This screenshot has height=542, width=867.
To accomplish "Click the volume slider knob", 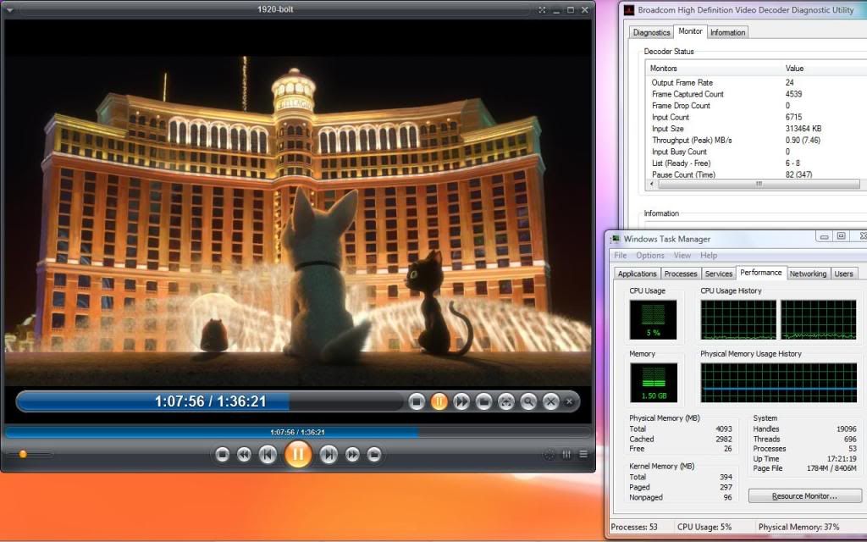I will tap(23, 454).
